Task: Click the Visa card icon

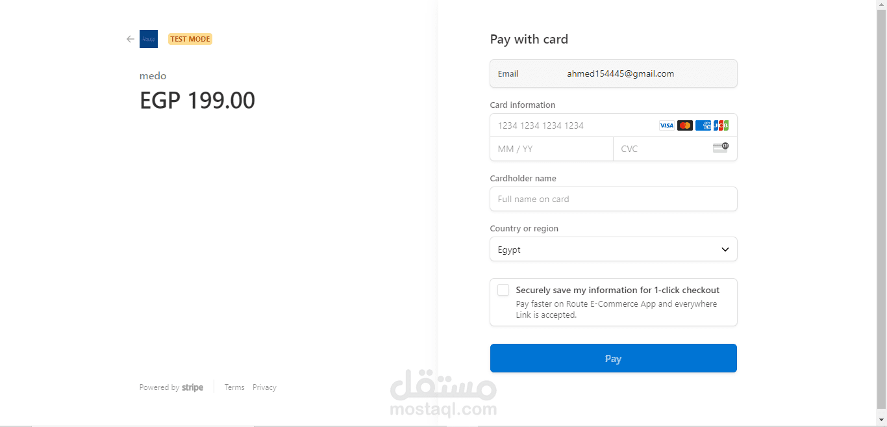Action: click(x=667, y=125)
